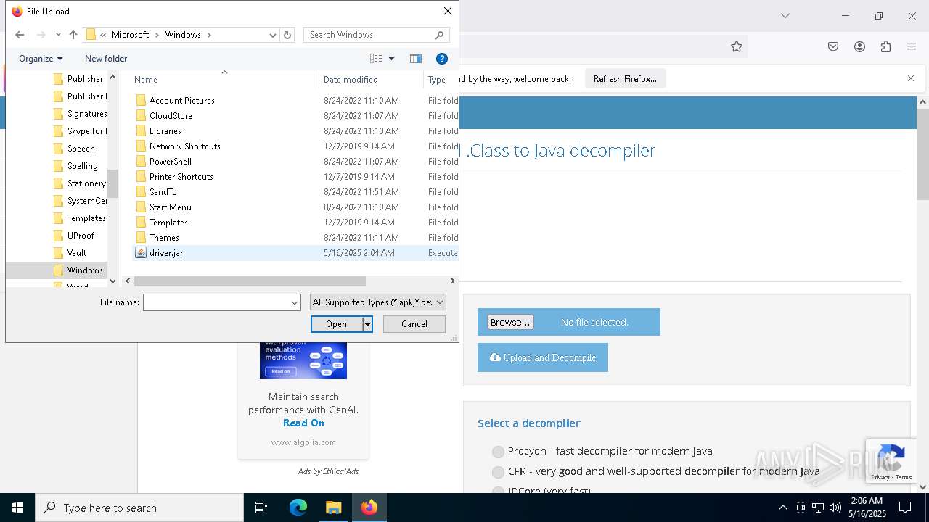
Task: Show the preview pane
Action: point(416,59)
